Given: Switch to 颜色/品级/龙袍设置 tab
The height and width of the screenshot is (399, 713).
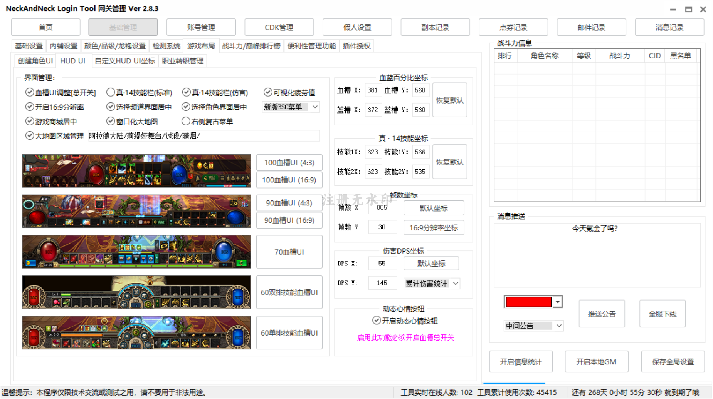Looking at the screenshot, I should 115,46.
